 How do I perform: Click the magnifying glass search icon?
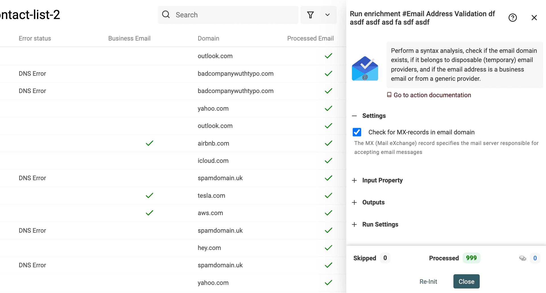tap(166, 15)
